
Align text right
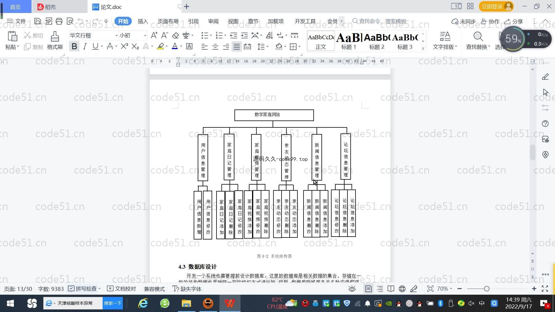coord(226,47)
